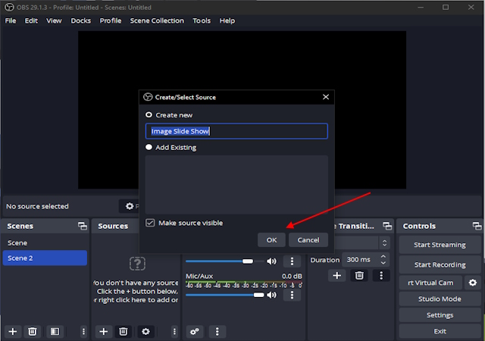This screenshot has height=341, width=485.
Task: Open Scenes panel kebab menu
Action: [83, 331]
